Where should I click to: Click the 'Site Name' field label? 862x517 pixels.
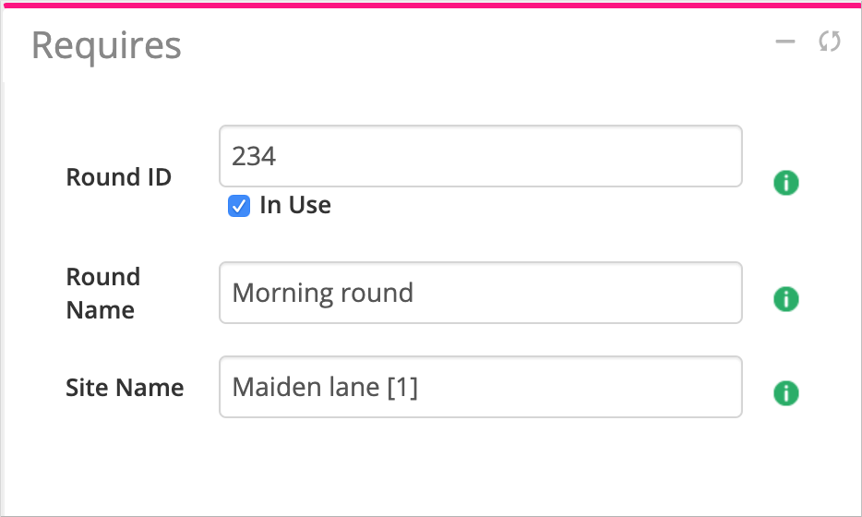tap(125, 388)
